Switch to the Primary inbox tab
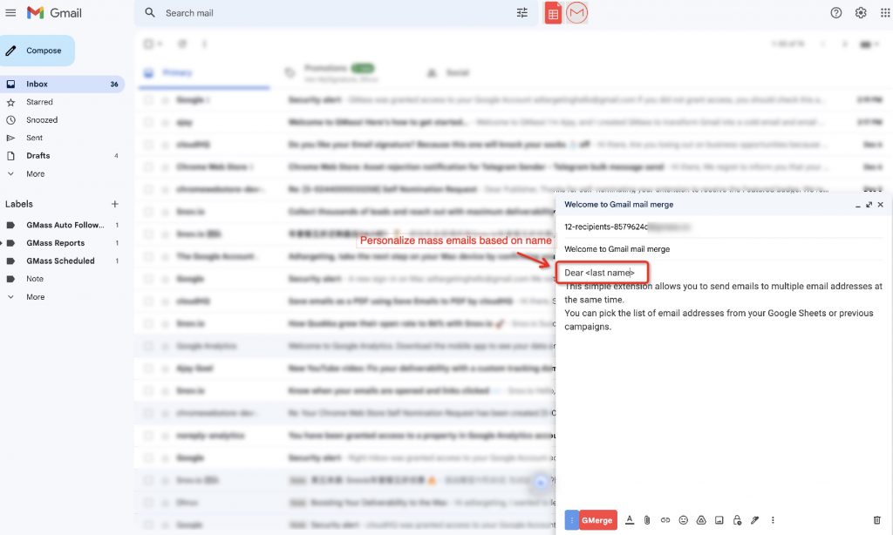Screen dimensions: 893x535 [204, 73]
